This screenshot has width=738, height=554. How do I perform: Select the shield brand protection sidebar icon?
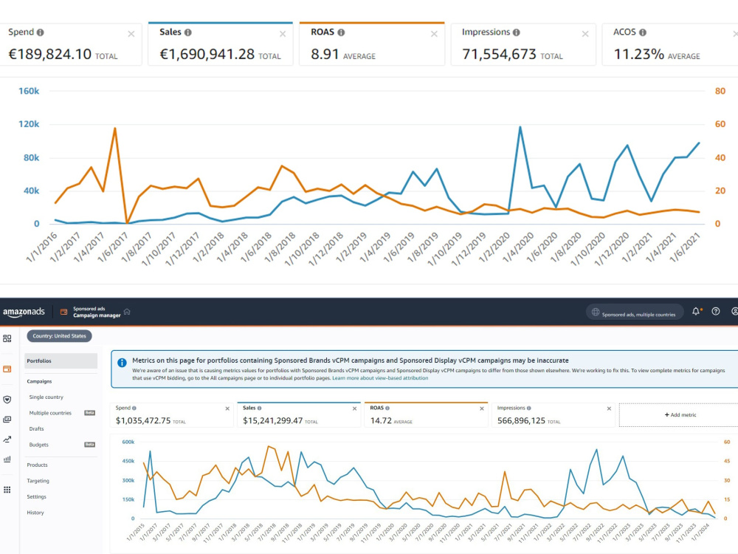click(x=7, y=400)
